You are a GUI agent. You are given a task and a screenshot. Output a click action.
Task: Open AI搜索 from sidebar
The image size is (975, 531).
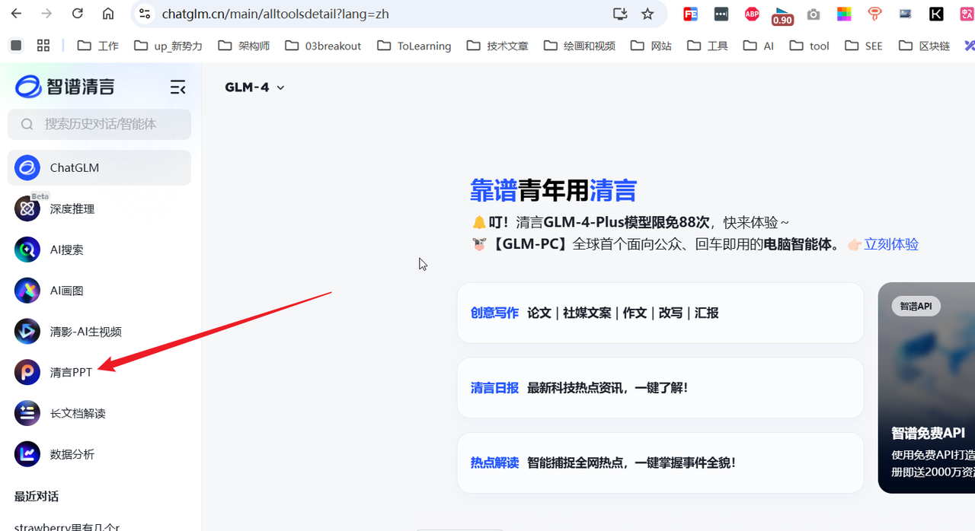99,250
